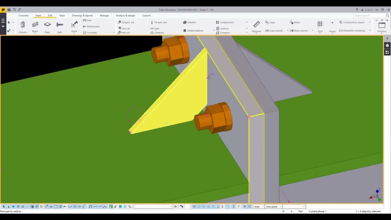This screenshot has width=391, height=220.
Task: Toggle the square snap switch in bottom toolbar
Action: pos(199,207)
